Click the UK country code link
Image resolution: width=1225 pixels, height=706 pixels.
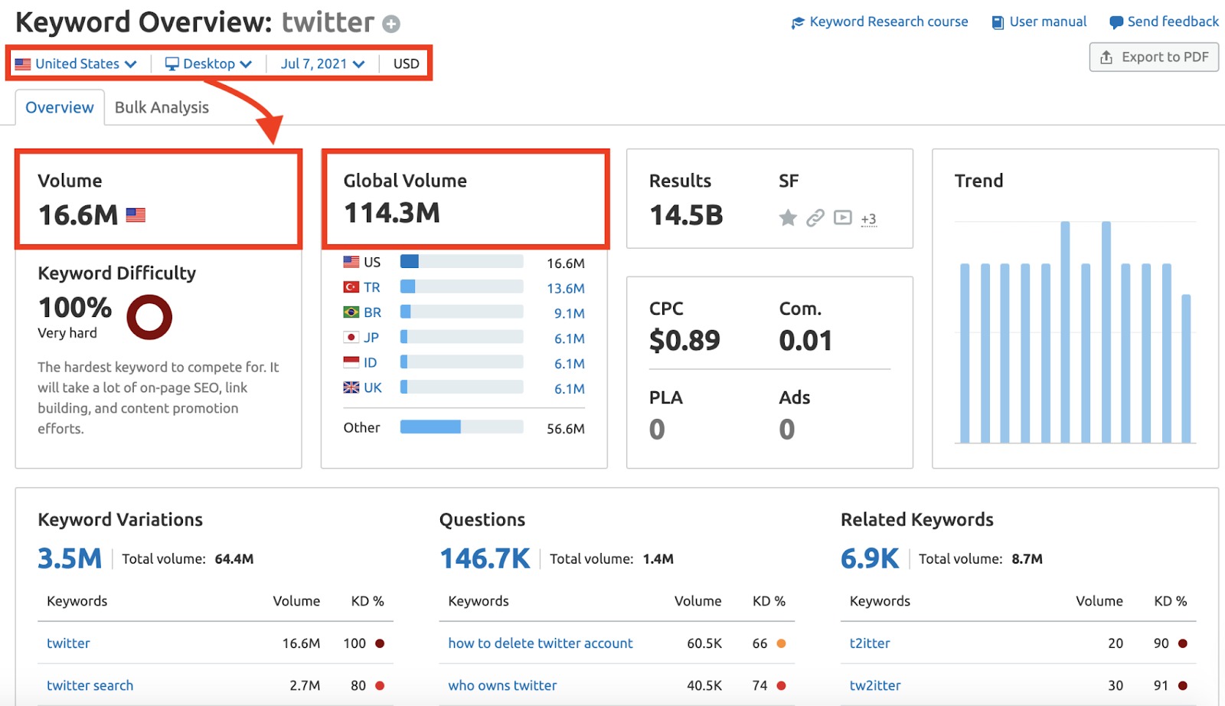click(373, 387)
